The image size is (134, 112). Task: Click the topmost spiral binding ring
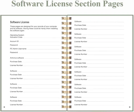point(66,18)
